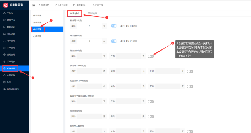Viewport: 251px width, 133px height.
Task: Select 任务设置 in the settings submenu
Action: tap(47, 30)
